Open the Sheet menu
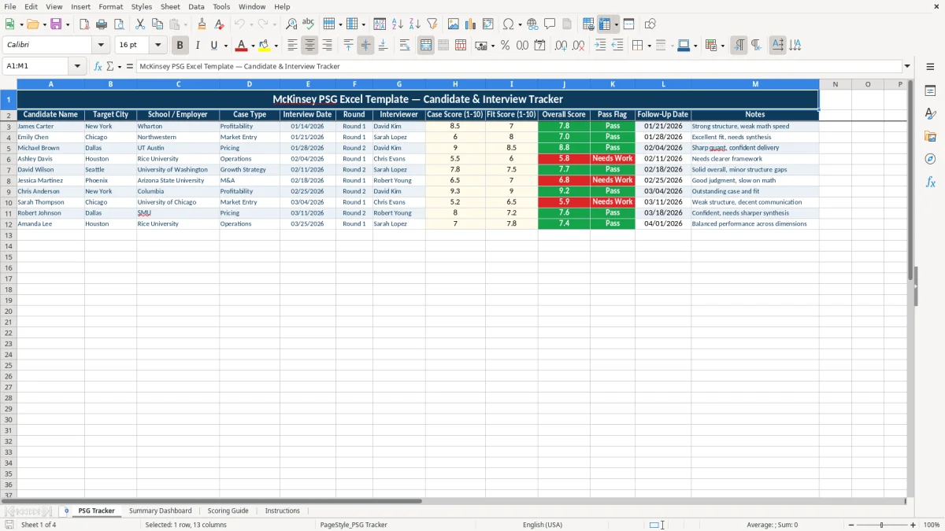This screenshot has height=531, width=945. tap(170, 6)
